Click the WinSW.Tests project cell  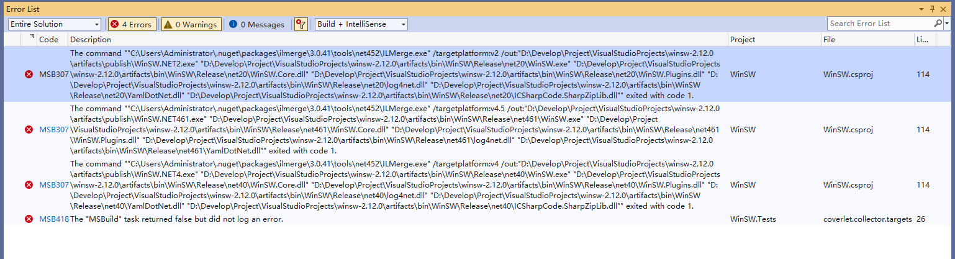(753, 219)
